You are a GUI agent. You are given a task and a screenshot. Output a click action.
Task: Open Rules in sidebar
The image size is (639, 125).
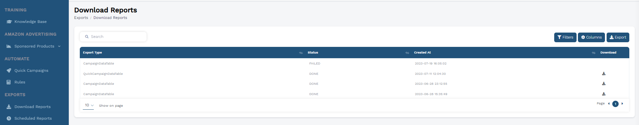click(20, 82)
